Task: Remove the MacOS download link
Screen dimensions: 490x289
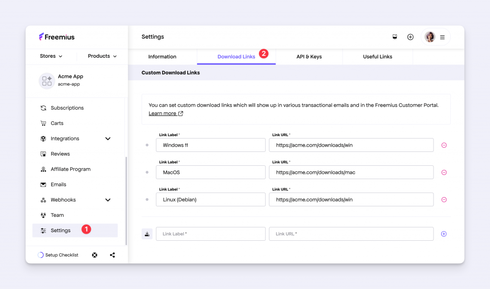Action: 444,172
